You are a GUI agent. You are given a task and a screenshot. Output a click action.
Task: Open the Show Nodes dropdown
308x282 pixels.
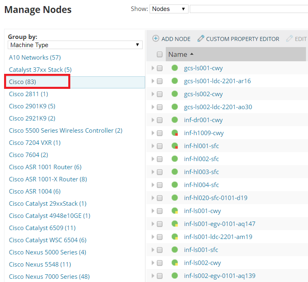pos(169,9)
